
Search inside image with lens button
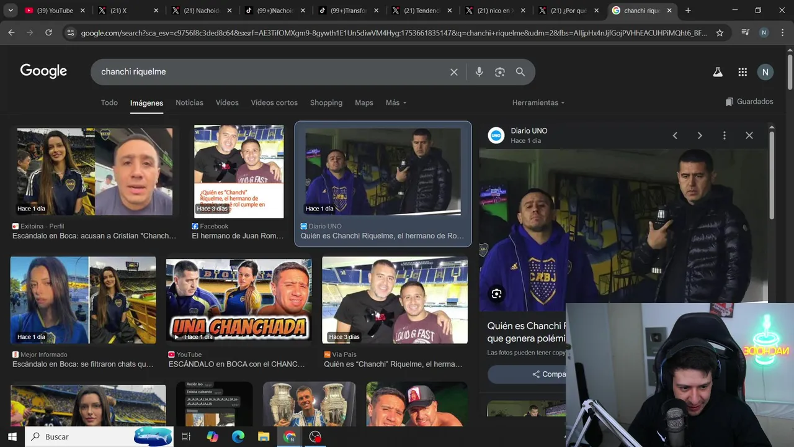click(x=496, y=294)
